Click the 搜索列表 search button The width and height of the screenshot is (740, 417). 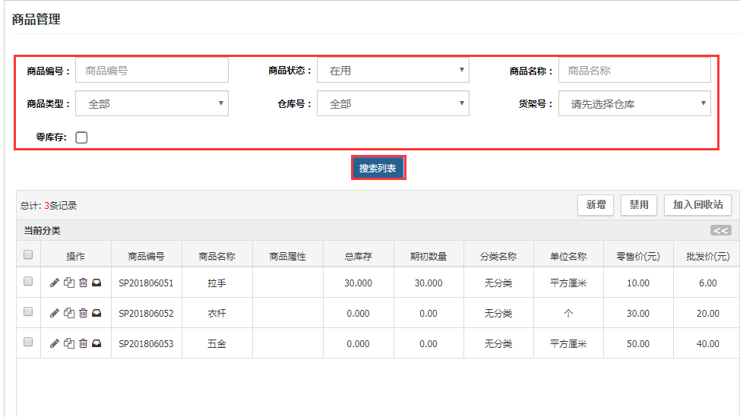pos(378,168)
